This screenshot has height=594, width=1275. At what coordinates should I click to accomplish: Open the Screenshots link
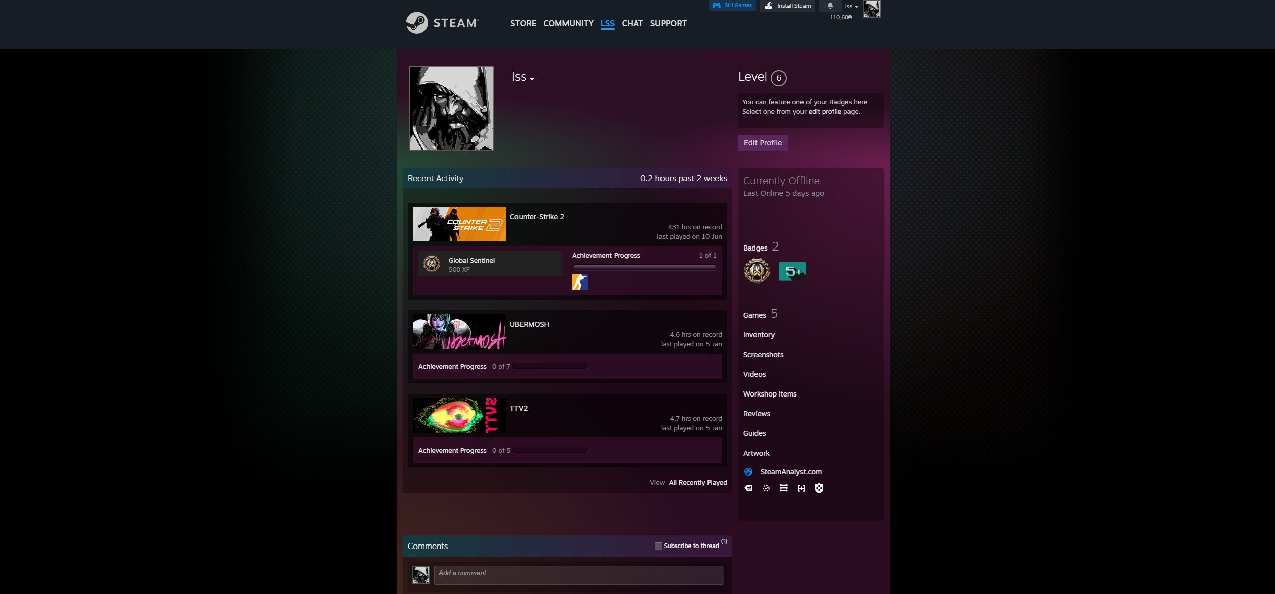(x=763, y=355)
